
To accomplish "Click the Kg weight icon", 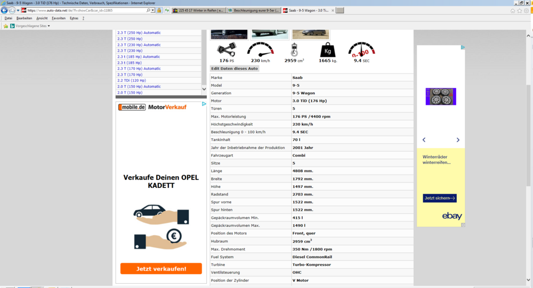I will click(328, 50).
